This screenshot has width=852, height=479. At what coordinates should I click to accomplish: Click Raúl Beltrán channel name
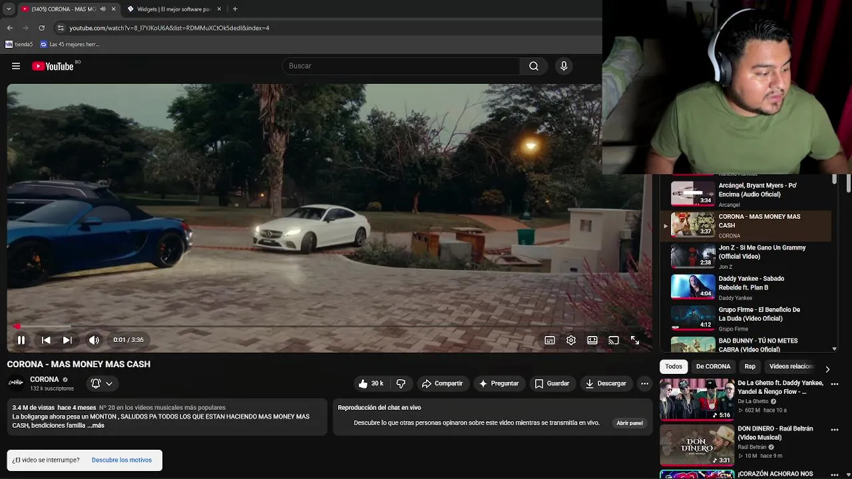click(x=752, y=447)
